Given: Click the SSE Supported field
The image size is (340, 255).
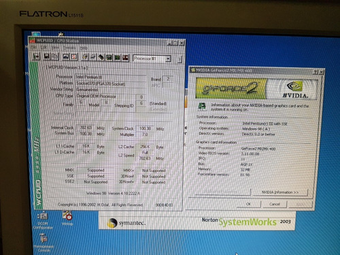Looking at the screenshot, I should pyautogui.click(x=96, y=176).
